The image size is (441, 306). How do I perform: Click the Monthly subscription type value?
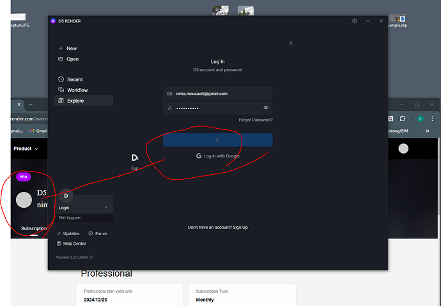click(x=205, y=300)
